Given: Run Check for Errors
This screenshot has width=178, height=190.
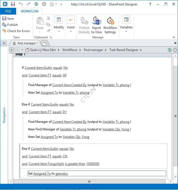Looking at the screenshot, I should pos(16,31).
